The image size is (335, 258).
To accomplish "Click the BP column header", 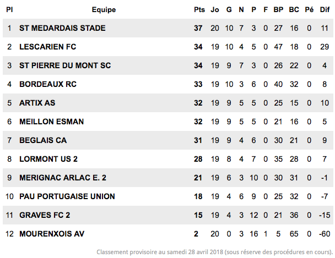I will click(278, 10).
